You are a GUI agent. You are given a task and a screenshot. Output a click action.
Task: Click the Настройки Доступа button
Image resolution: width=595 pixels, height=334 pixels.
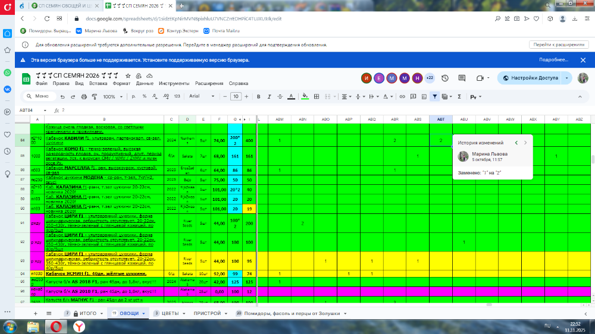tap(531, 78)
